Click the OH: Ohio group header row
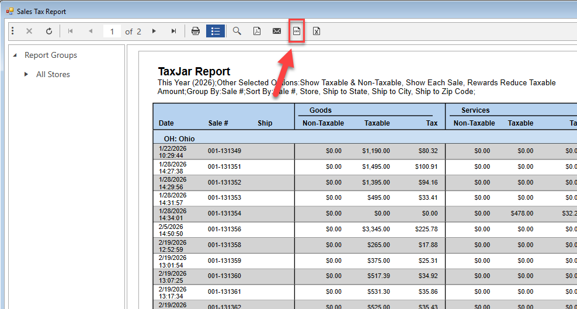The image size is (577, 309). 179,138
